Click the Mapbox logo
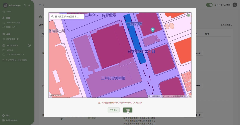 tap(56, 95)
